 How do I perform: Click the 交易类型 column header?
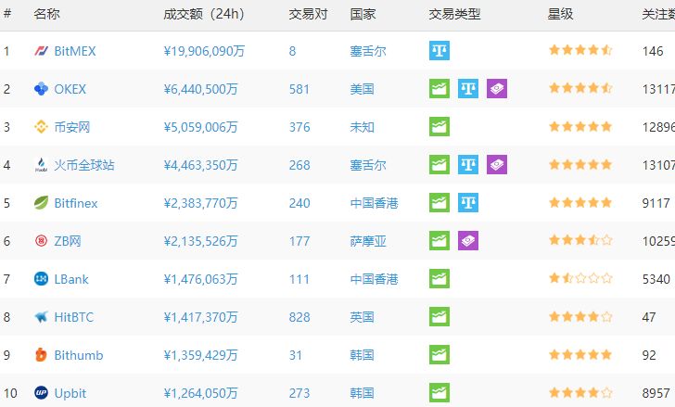(x=454, y=14)
